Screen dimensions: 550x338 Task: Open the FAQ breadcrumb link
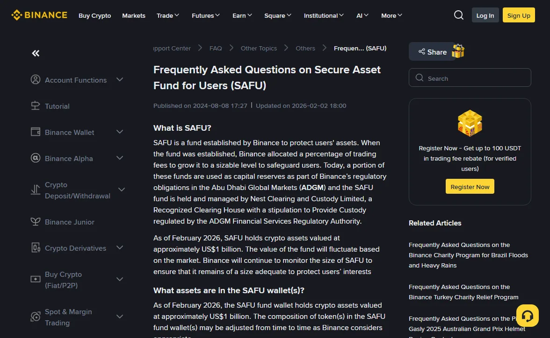(215, 49)
